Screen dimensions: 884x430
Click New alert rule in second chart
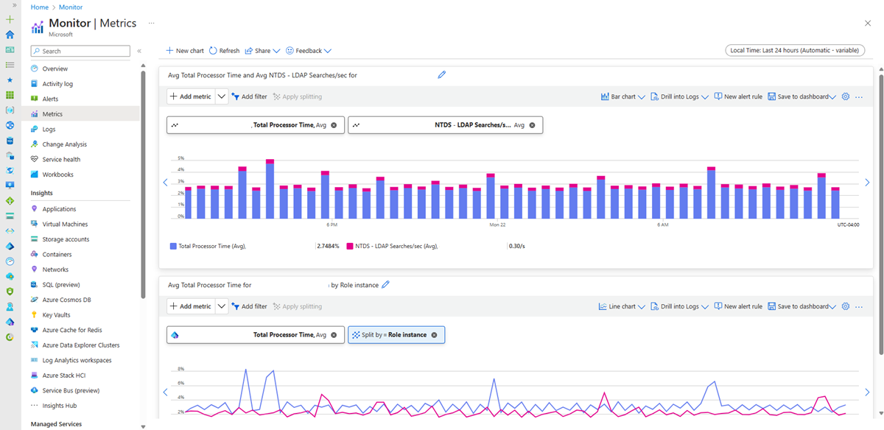(738, 306)
